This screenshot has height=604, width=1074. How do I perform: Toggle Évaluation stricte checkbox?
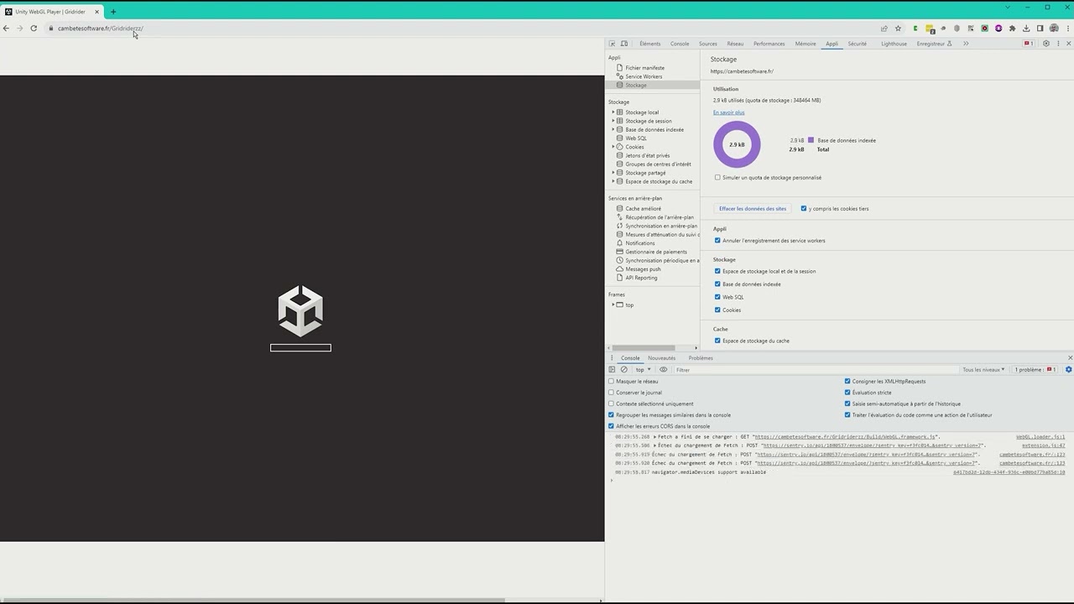pos(847,393)
